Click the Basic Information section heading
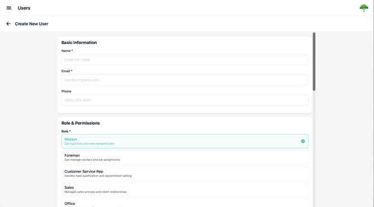The width and height of the screenshot is (374, 207). point(79,42)
